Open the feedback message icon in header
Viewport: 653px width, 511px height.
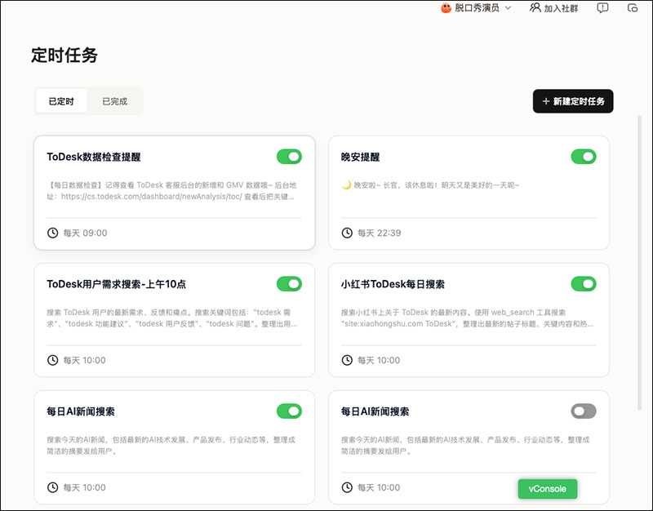602,8
